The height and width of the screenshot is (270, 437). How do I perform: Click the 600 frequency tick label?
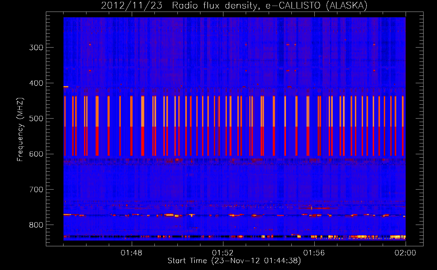coord(36,154)
